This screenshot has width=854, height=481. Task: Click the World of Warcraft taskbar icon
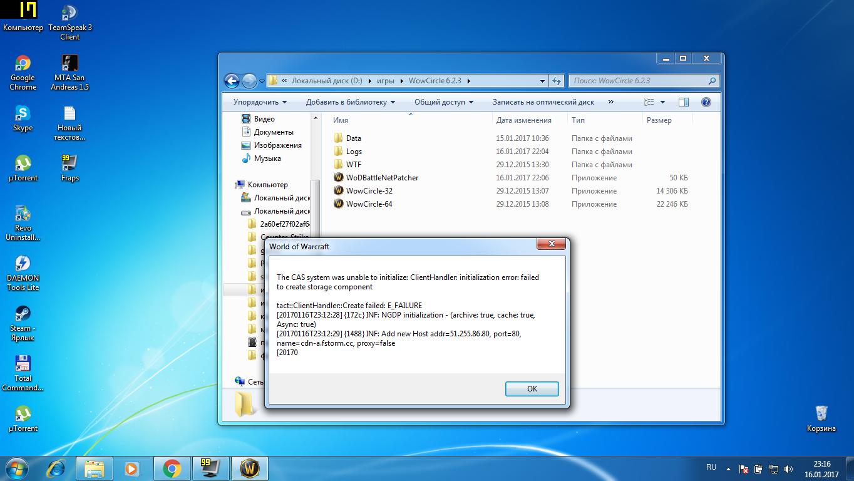tap(250, 468)
